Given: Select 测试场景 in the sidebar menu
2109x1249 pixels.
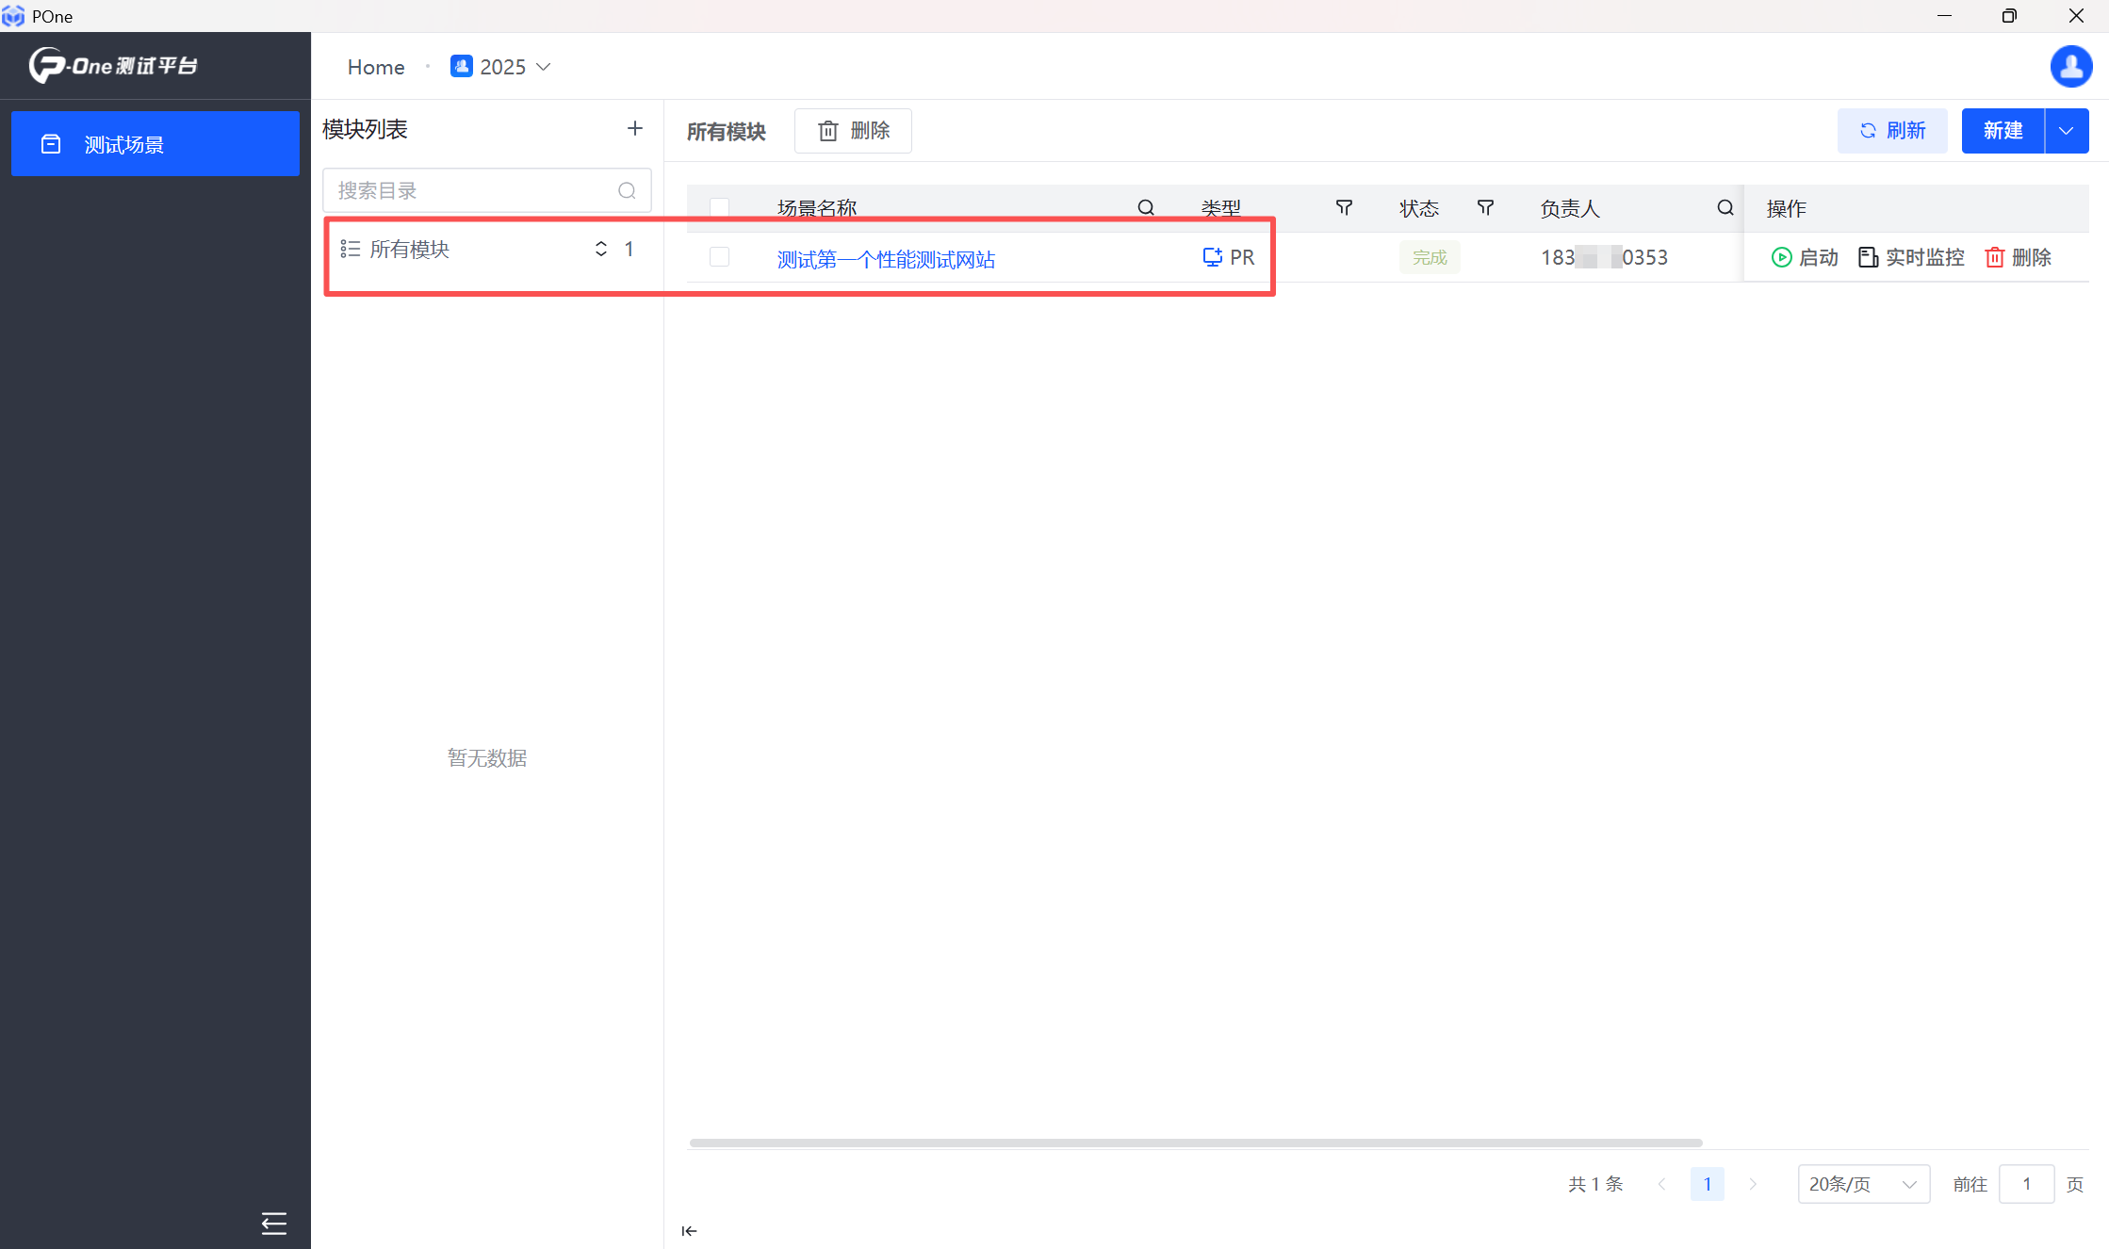Looking at the screenshot, I should [x=155, y=144].
